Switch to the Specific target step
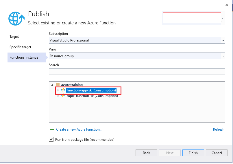The height and width of the screenshot is (164, 233). pos(20,47)
